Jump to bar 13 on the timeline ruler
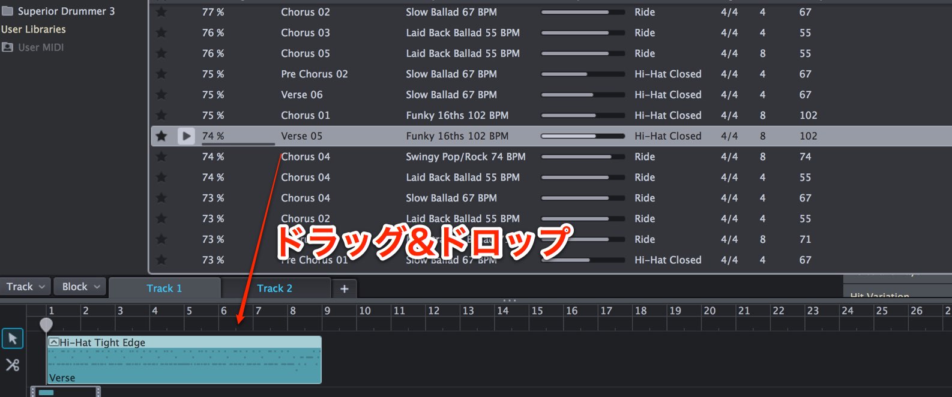This screenshot has width=952, height=397. [468, 311]
